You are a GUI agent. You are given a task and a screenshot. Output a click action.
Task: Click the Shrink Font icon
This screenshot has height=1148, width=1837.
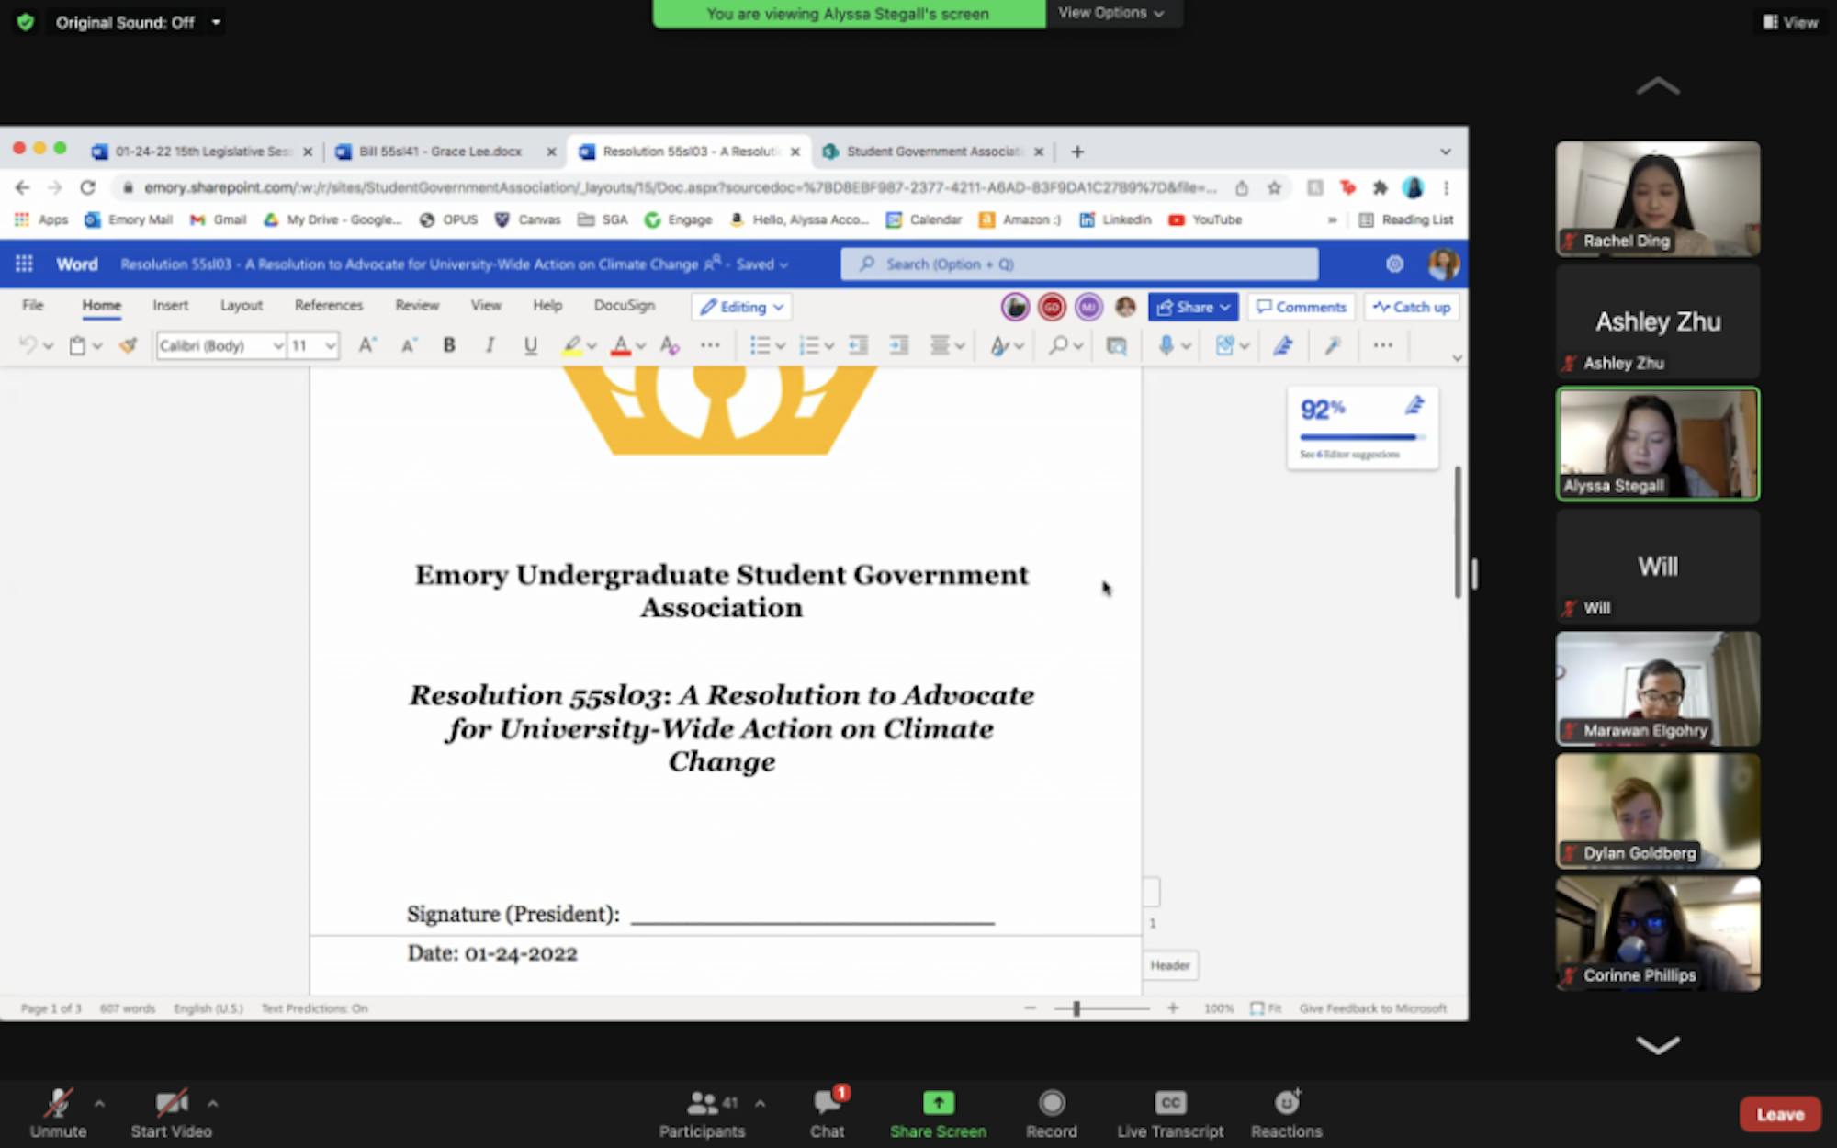click(x=409, y=345)
